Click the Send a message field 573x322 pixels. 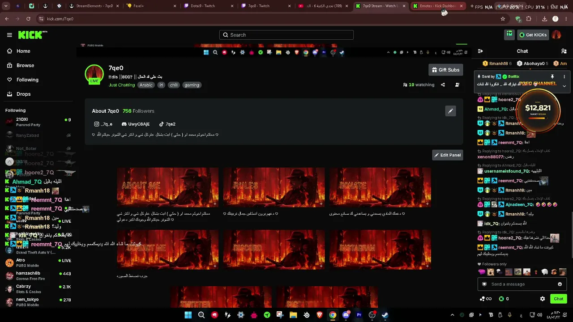pos(522,284)
